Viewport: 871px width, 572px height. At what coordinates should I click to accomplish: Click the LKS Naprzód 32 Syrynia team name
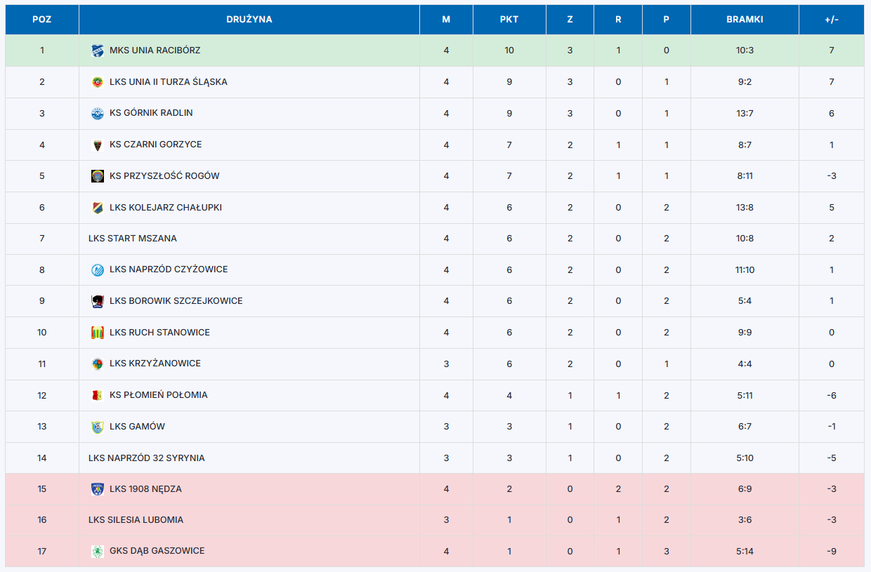click(147, 458)
